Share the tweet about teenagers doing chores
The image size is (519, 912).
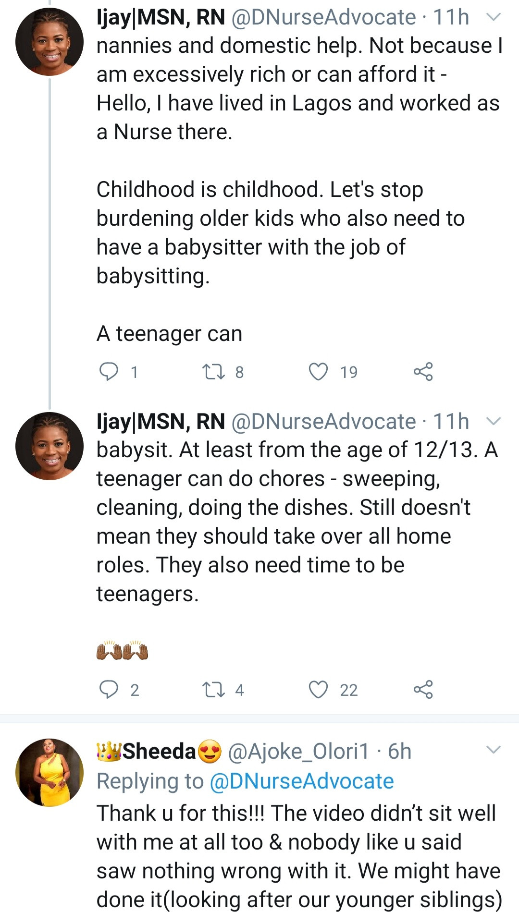tap(423, 690)
